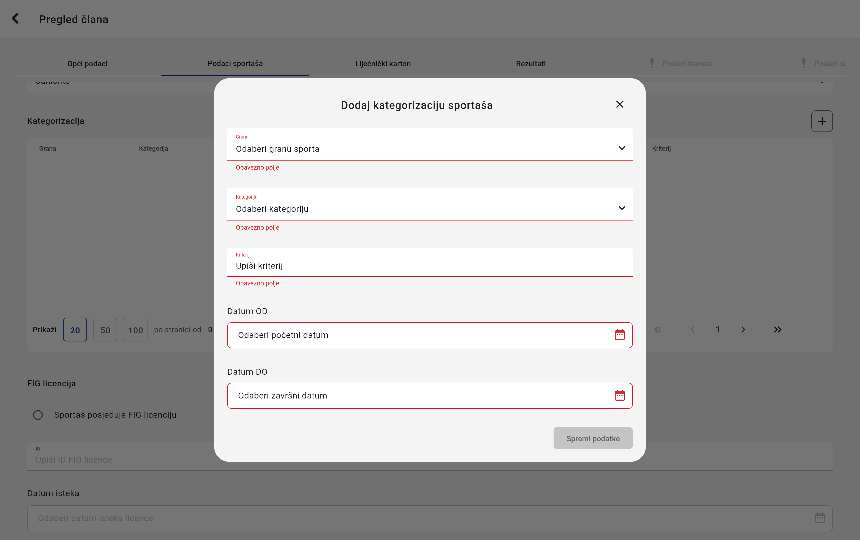The width and height of the screenshot is (860, 540).
Task: Close the Dodaj kategorizaciju sportaša dialog
Action: click(x=619, y=104)
